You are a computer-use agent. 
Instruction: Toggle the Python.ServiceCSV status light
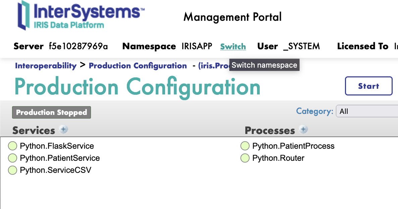[12, 170]
